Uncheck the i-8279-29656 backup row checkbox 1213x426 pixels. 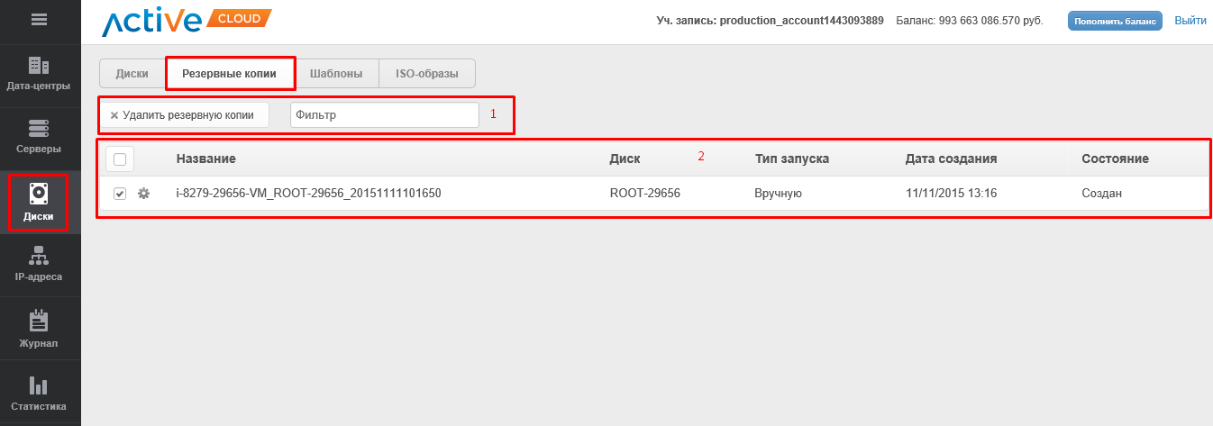pyautogui.click(x=120, y=194)
